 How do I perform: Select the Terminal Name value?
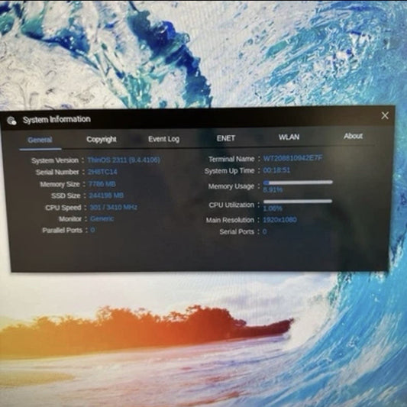point(292,158)
